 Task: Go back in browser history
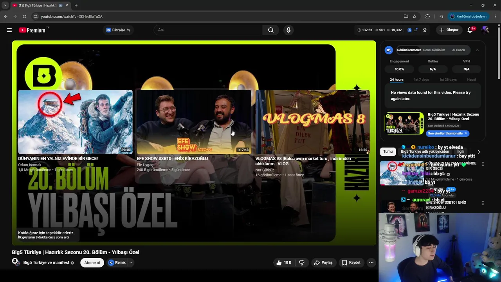click(x=5, y=16)
